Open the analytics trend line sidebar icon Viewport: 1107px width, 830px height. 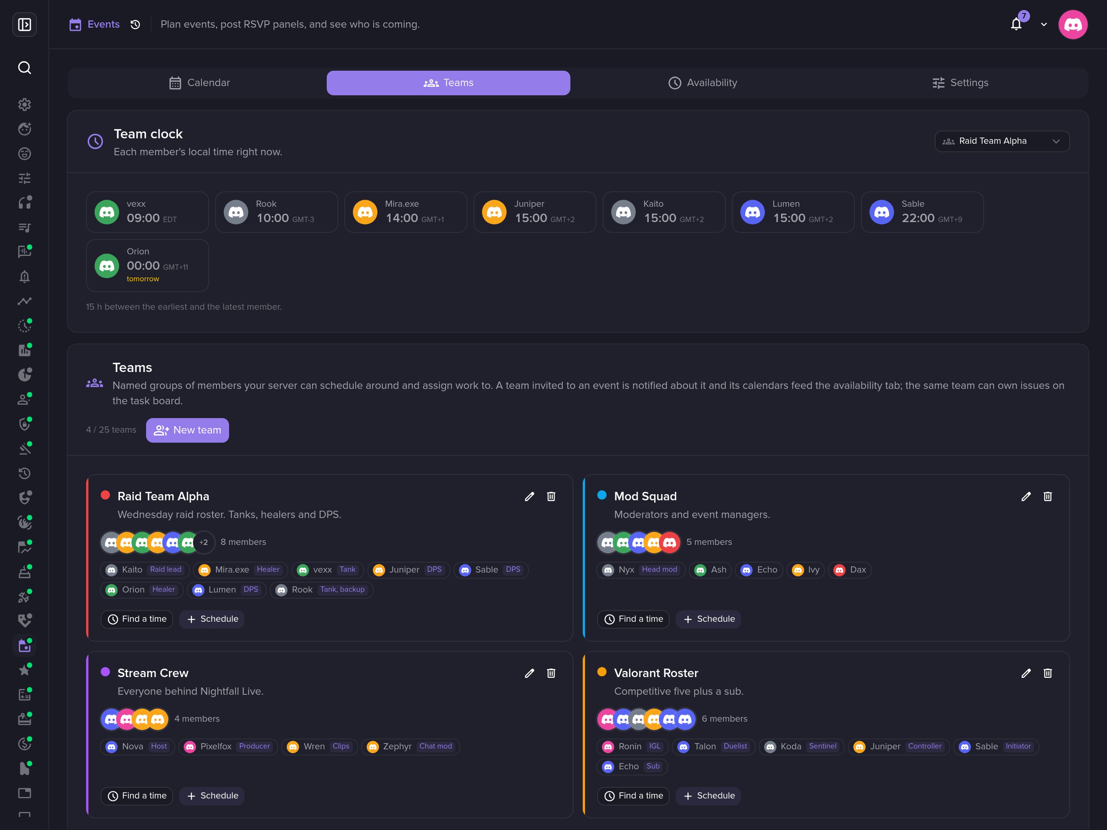pos(25,301)
